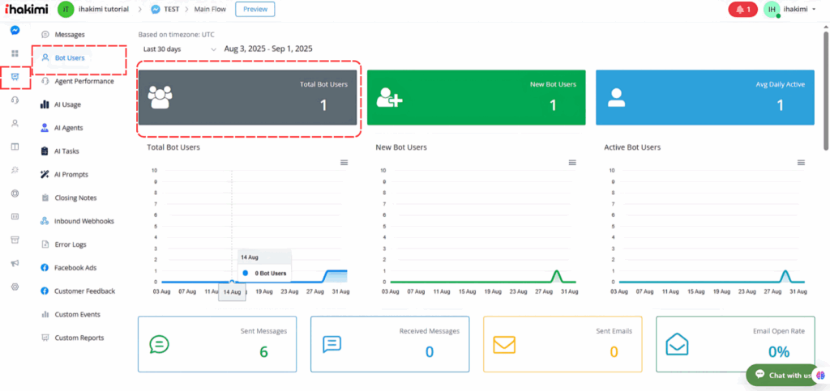Open the Total Bot Users chart hamburger menu
The width and height of the screenshot is (830, 391).
[x=344, y=163]
